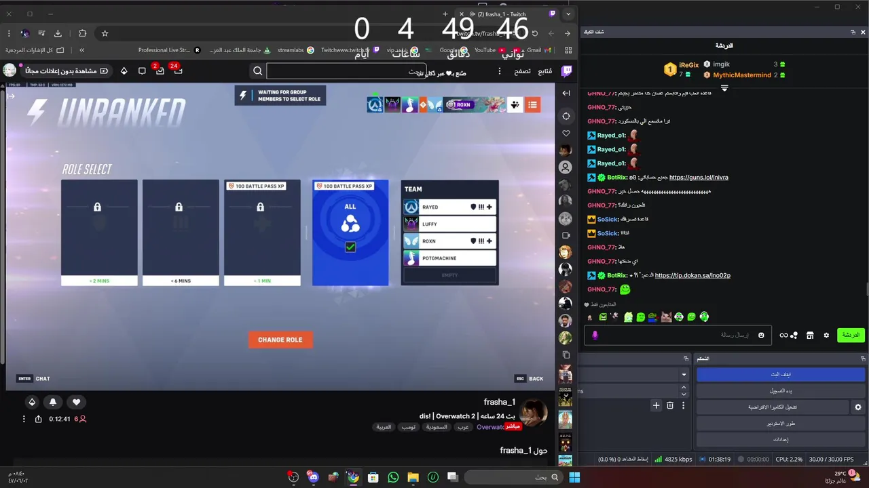Open the Twitch header three-dots more menu
This screenshot has width=869, height=488.
coord(500,71)
